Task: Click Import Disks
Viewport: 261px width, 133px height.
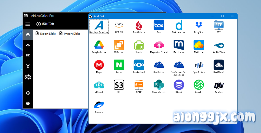Action: click(x=70, y=34)
